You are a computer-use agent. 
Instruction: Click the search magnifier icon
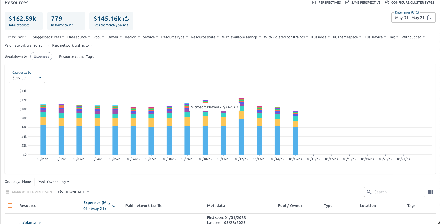(369, 192)
